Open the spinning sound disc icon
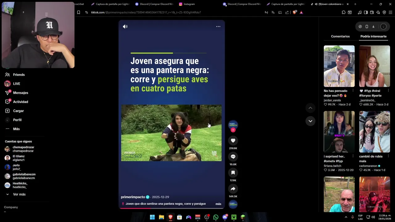Viewport: 395px width, 222px height. click(x=233, y=204)
